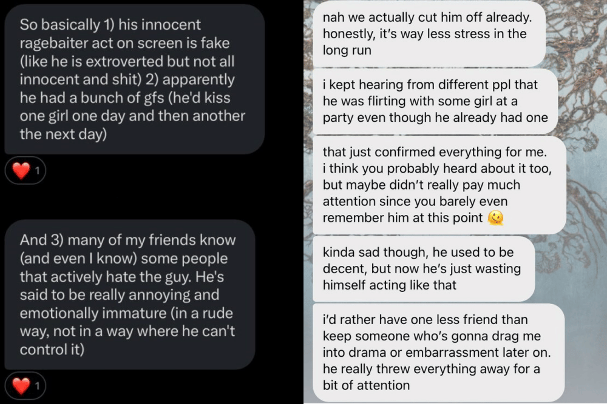
Task: Click the reaction count on the lower heart badge
Action: pyautogui.click(x=36, y=385)
